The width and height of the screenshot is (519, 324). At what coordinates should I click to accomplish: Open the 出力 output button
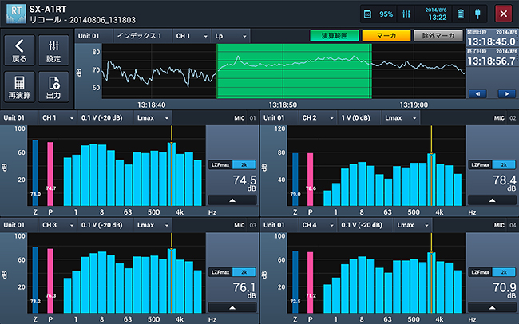(53, 87)
